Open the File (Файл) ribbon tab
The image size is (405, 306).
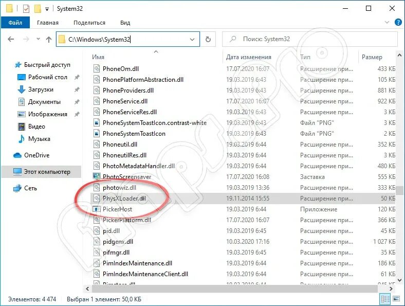point(15,23)
